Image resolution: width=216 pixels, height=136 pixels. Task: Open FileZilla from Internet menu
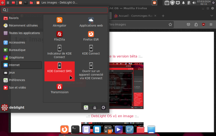59,36
